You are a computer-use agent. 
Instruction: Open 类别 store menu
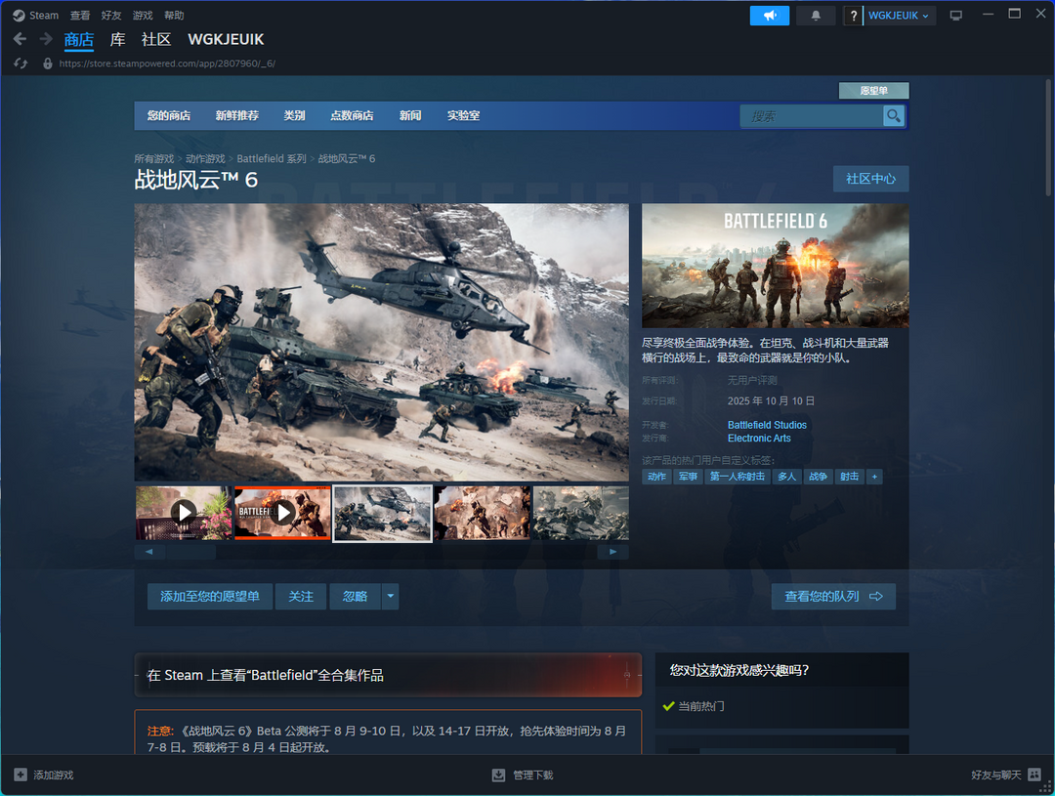tap(294, 115)
